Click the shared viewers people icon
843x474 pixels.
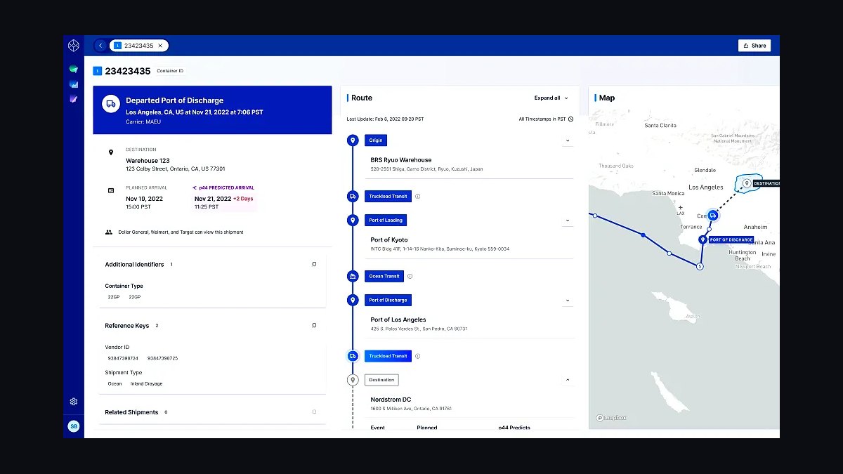pyautogui.click(x=109, y=232)
